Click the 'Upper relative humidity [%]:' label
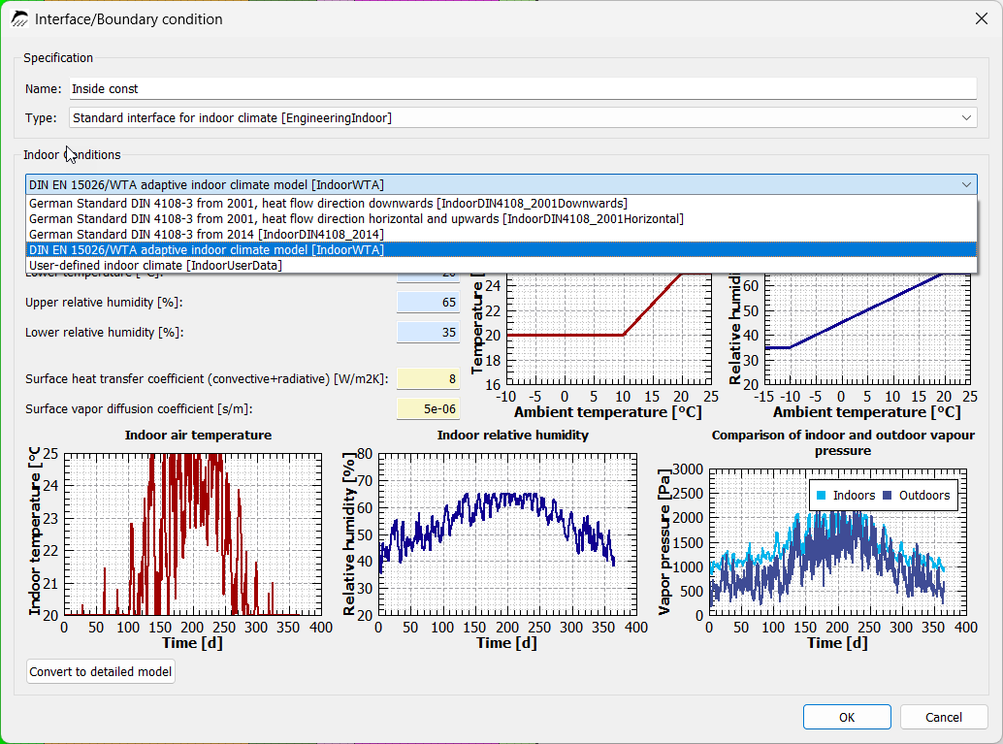Image resolution: width=1003 pixels, height=744 pixels. click(x=104, y=302)
